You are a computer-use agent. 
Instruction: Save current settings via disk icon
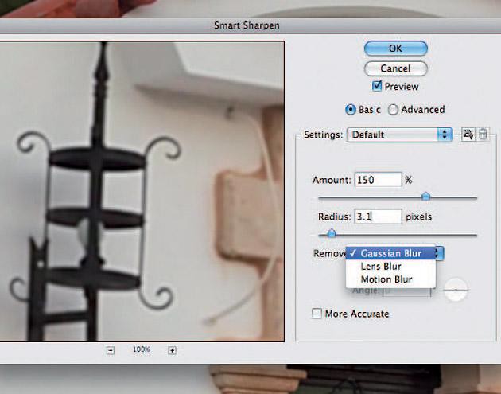[468, 135]
